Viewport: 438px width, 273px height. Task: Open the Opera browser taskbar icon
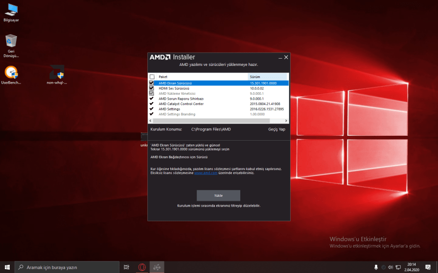pyautogui.click(x=142, y=267)
